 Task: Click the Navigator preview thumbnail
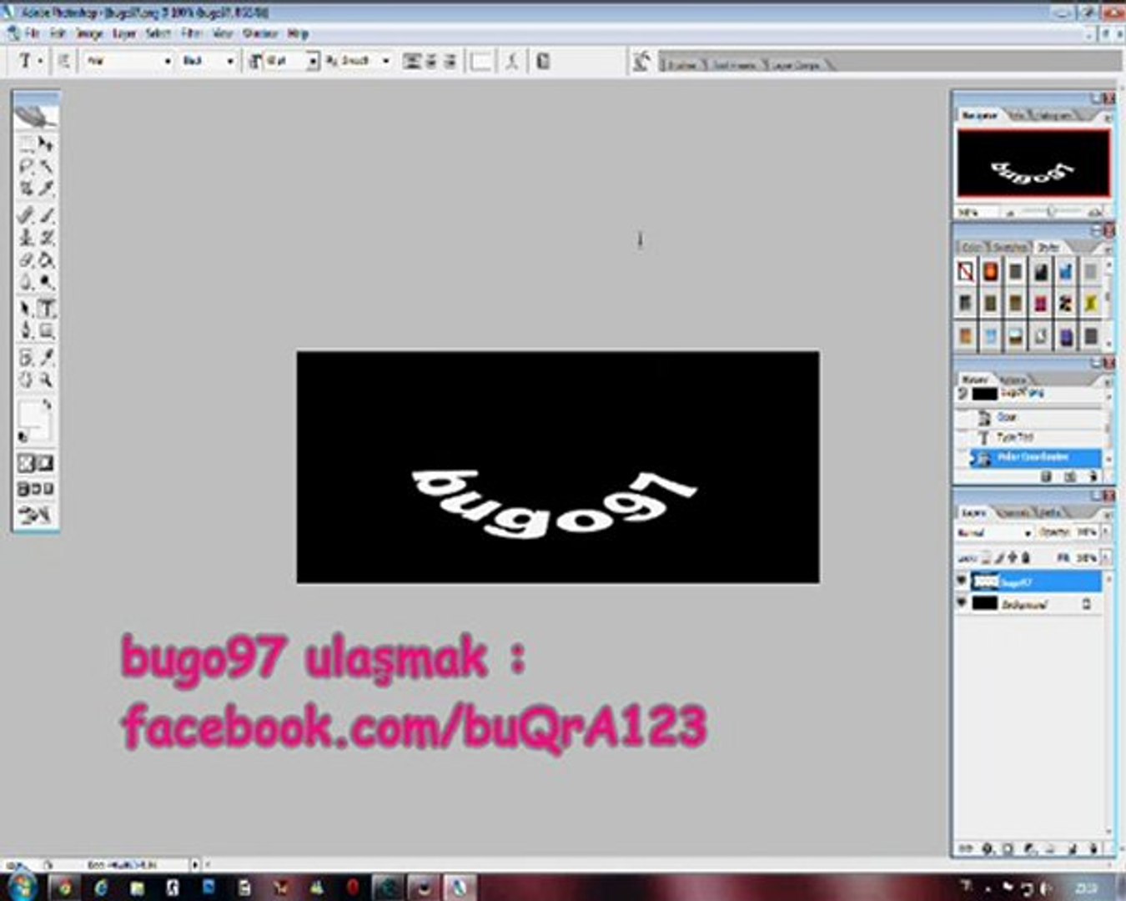[1033, 163]
